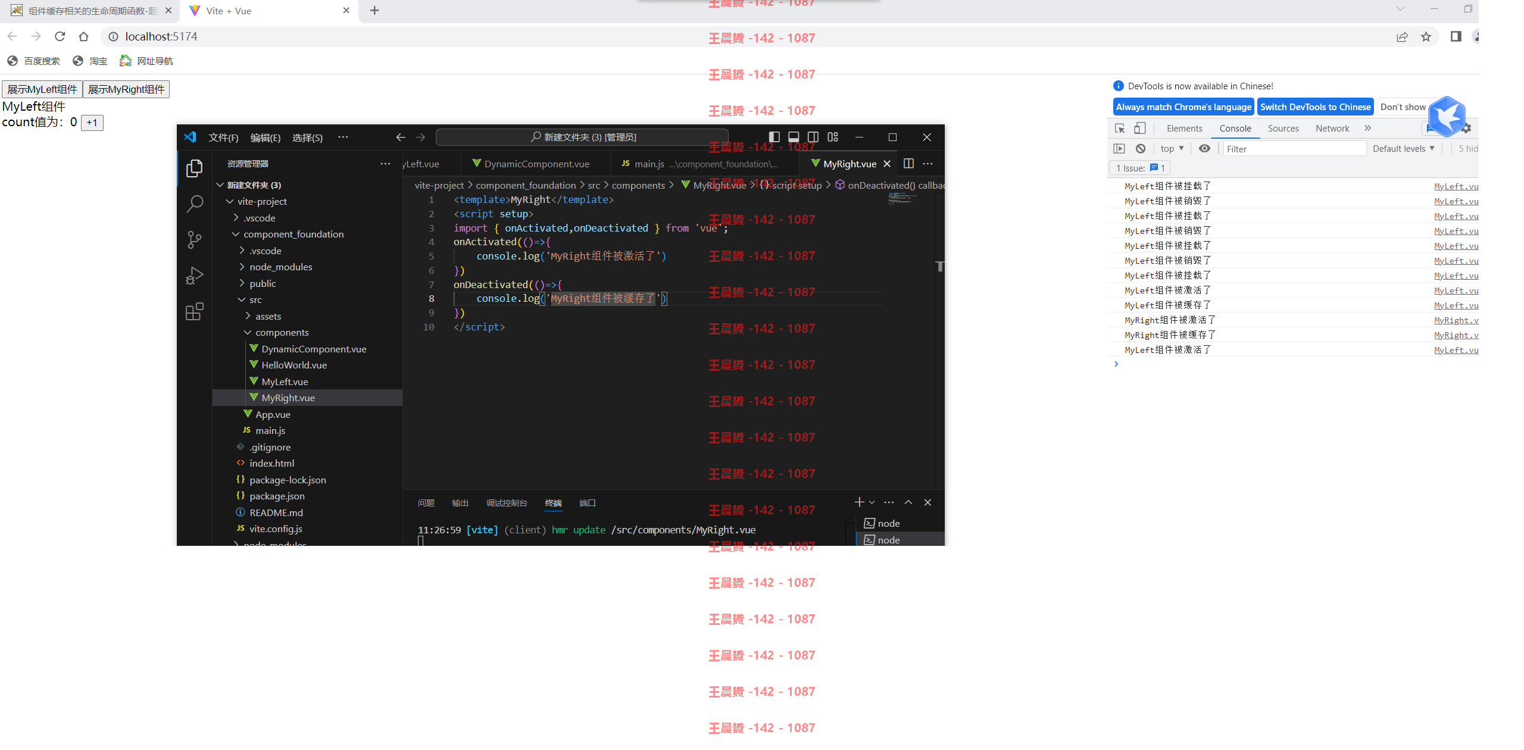The width and height of the screenshot is (1524, 750).
Task: Open editor more actions menu
Action: 927,164
